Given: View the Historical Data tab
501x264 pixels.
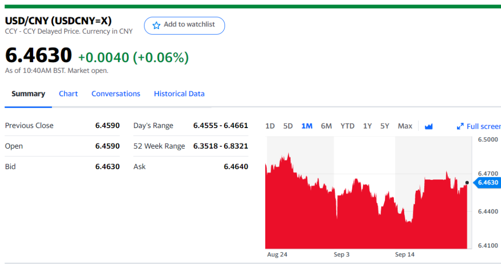Looking at the screenshot, I should click(x=179, y=94).
